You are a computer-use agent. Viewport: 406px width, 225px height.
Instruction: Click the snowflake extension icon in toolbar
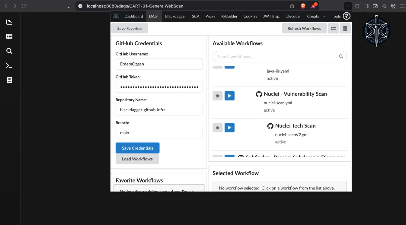pos(348,6)
